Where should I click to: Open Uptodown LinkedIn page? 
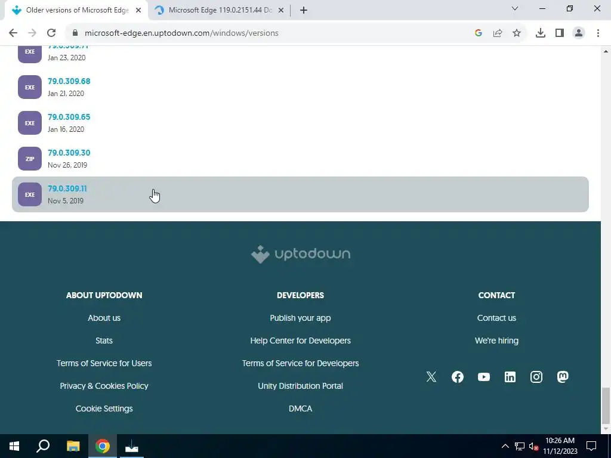pyautogui.click(x=510, y=377)
